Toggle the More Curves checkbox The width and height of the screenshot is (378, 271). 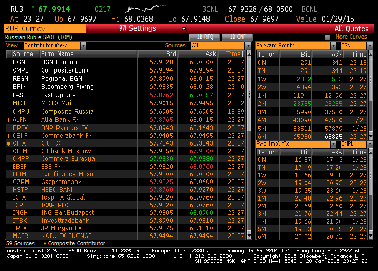(327, 37)
